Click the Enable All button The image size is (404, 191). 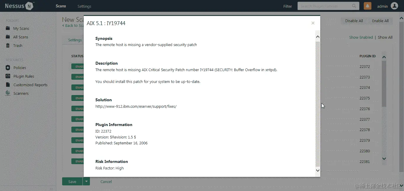380,21
